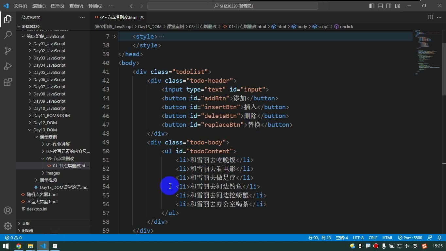
Task: Open the Search view in activity bar
Action: pyautogui.click(x=8, y=35)
